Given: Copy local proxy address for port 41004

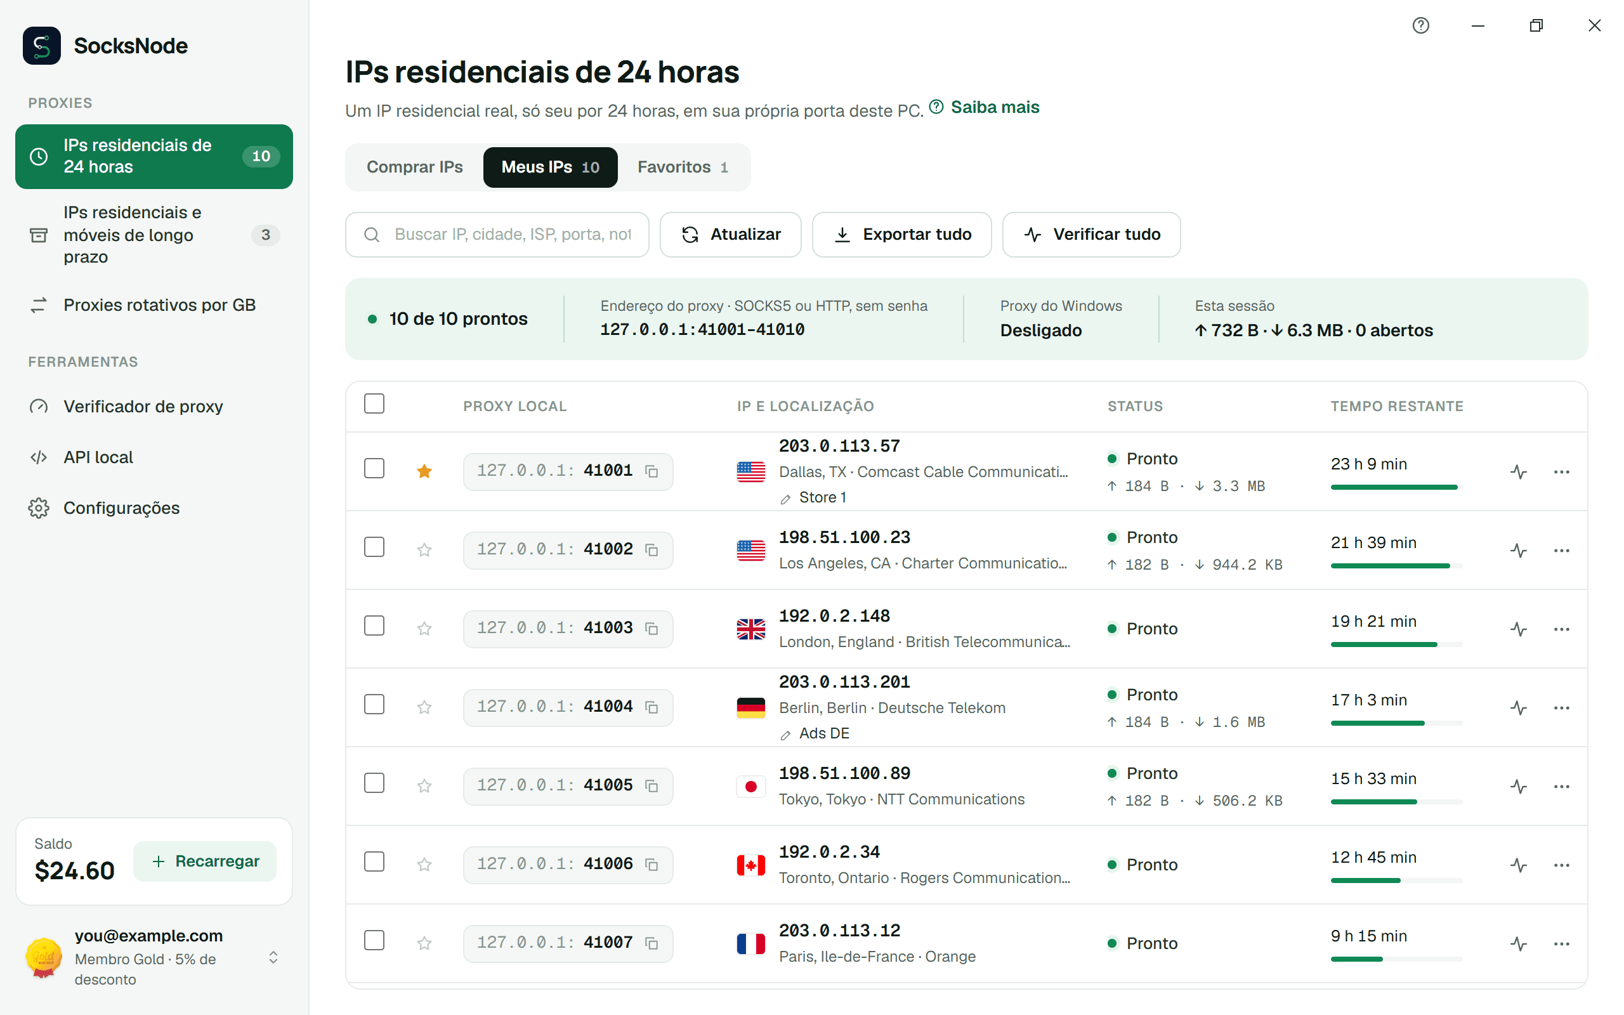Looking at the screenshot, I should tap(651, 707).
